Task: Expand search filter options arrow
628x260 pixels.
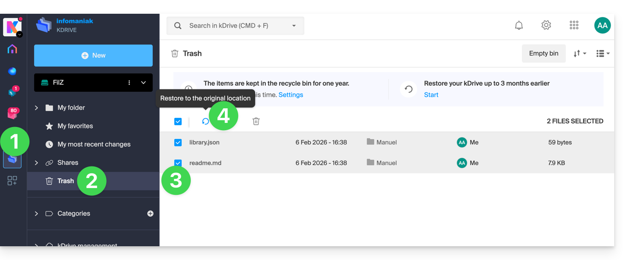Action: (x=294, y=26)
